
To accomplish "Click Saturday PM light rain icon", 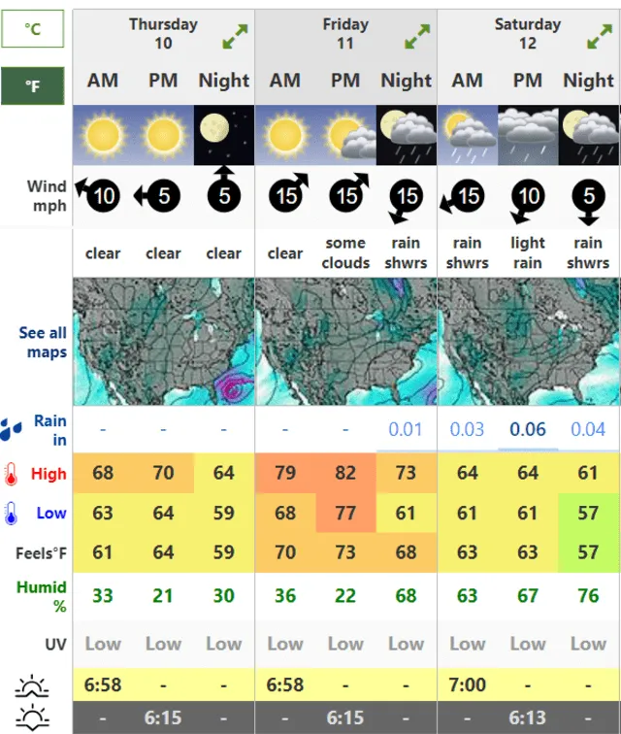I will click(x=528, y=135).
